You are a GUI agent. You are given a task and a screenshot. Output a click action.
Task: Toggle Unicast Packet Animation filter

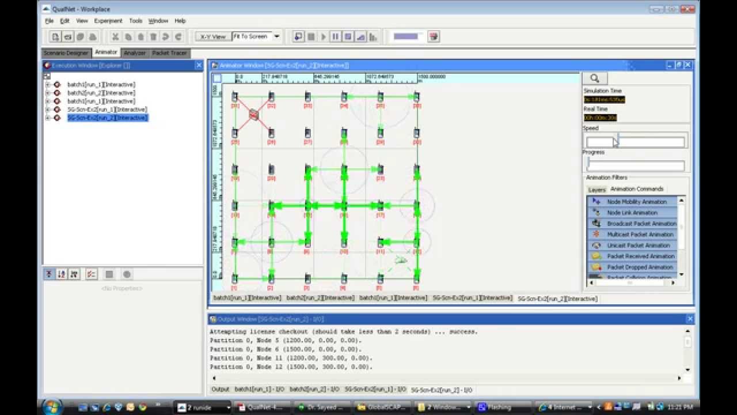(632, 246)
